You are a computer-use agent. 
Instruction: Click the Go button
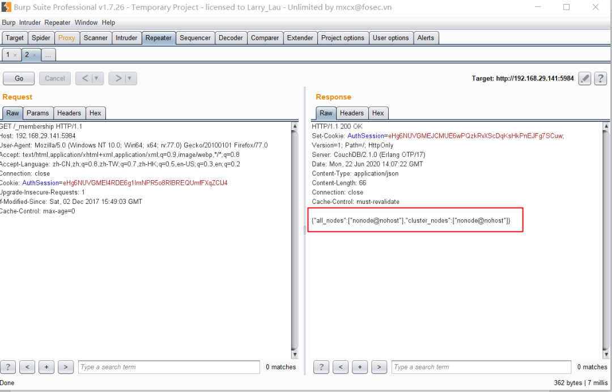click(x=19, y=78)
